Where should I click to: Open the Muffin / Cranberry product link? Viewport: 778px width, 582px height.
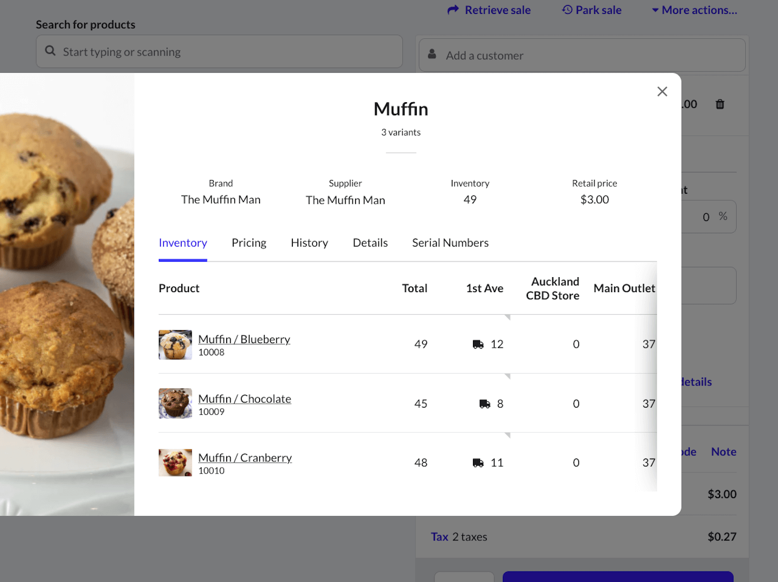[x=245, y=458]
